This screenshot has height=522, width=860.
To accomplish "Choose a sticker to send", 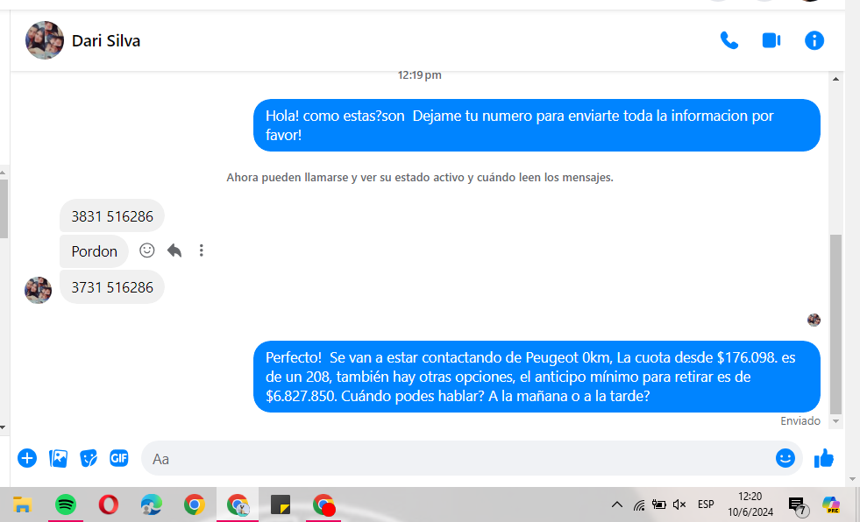I will click(x=89, y=458).
